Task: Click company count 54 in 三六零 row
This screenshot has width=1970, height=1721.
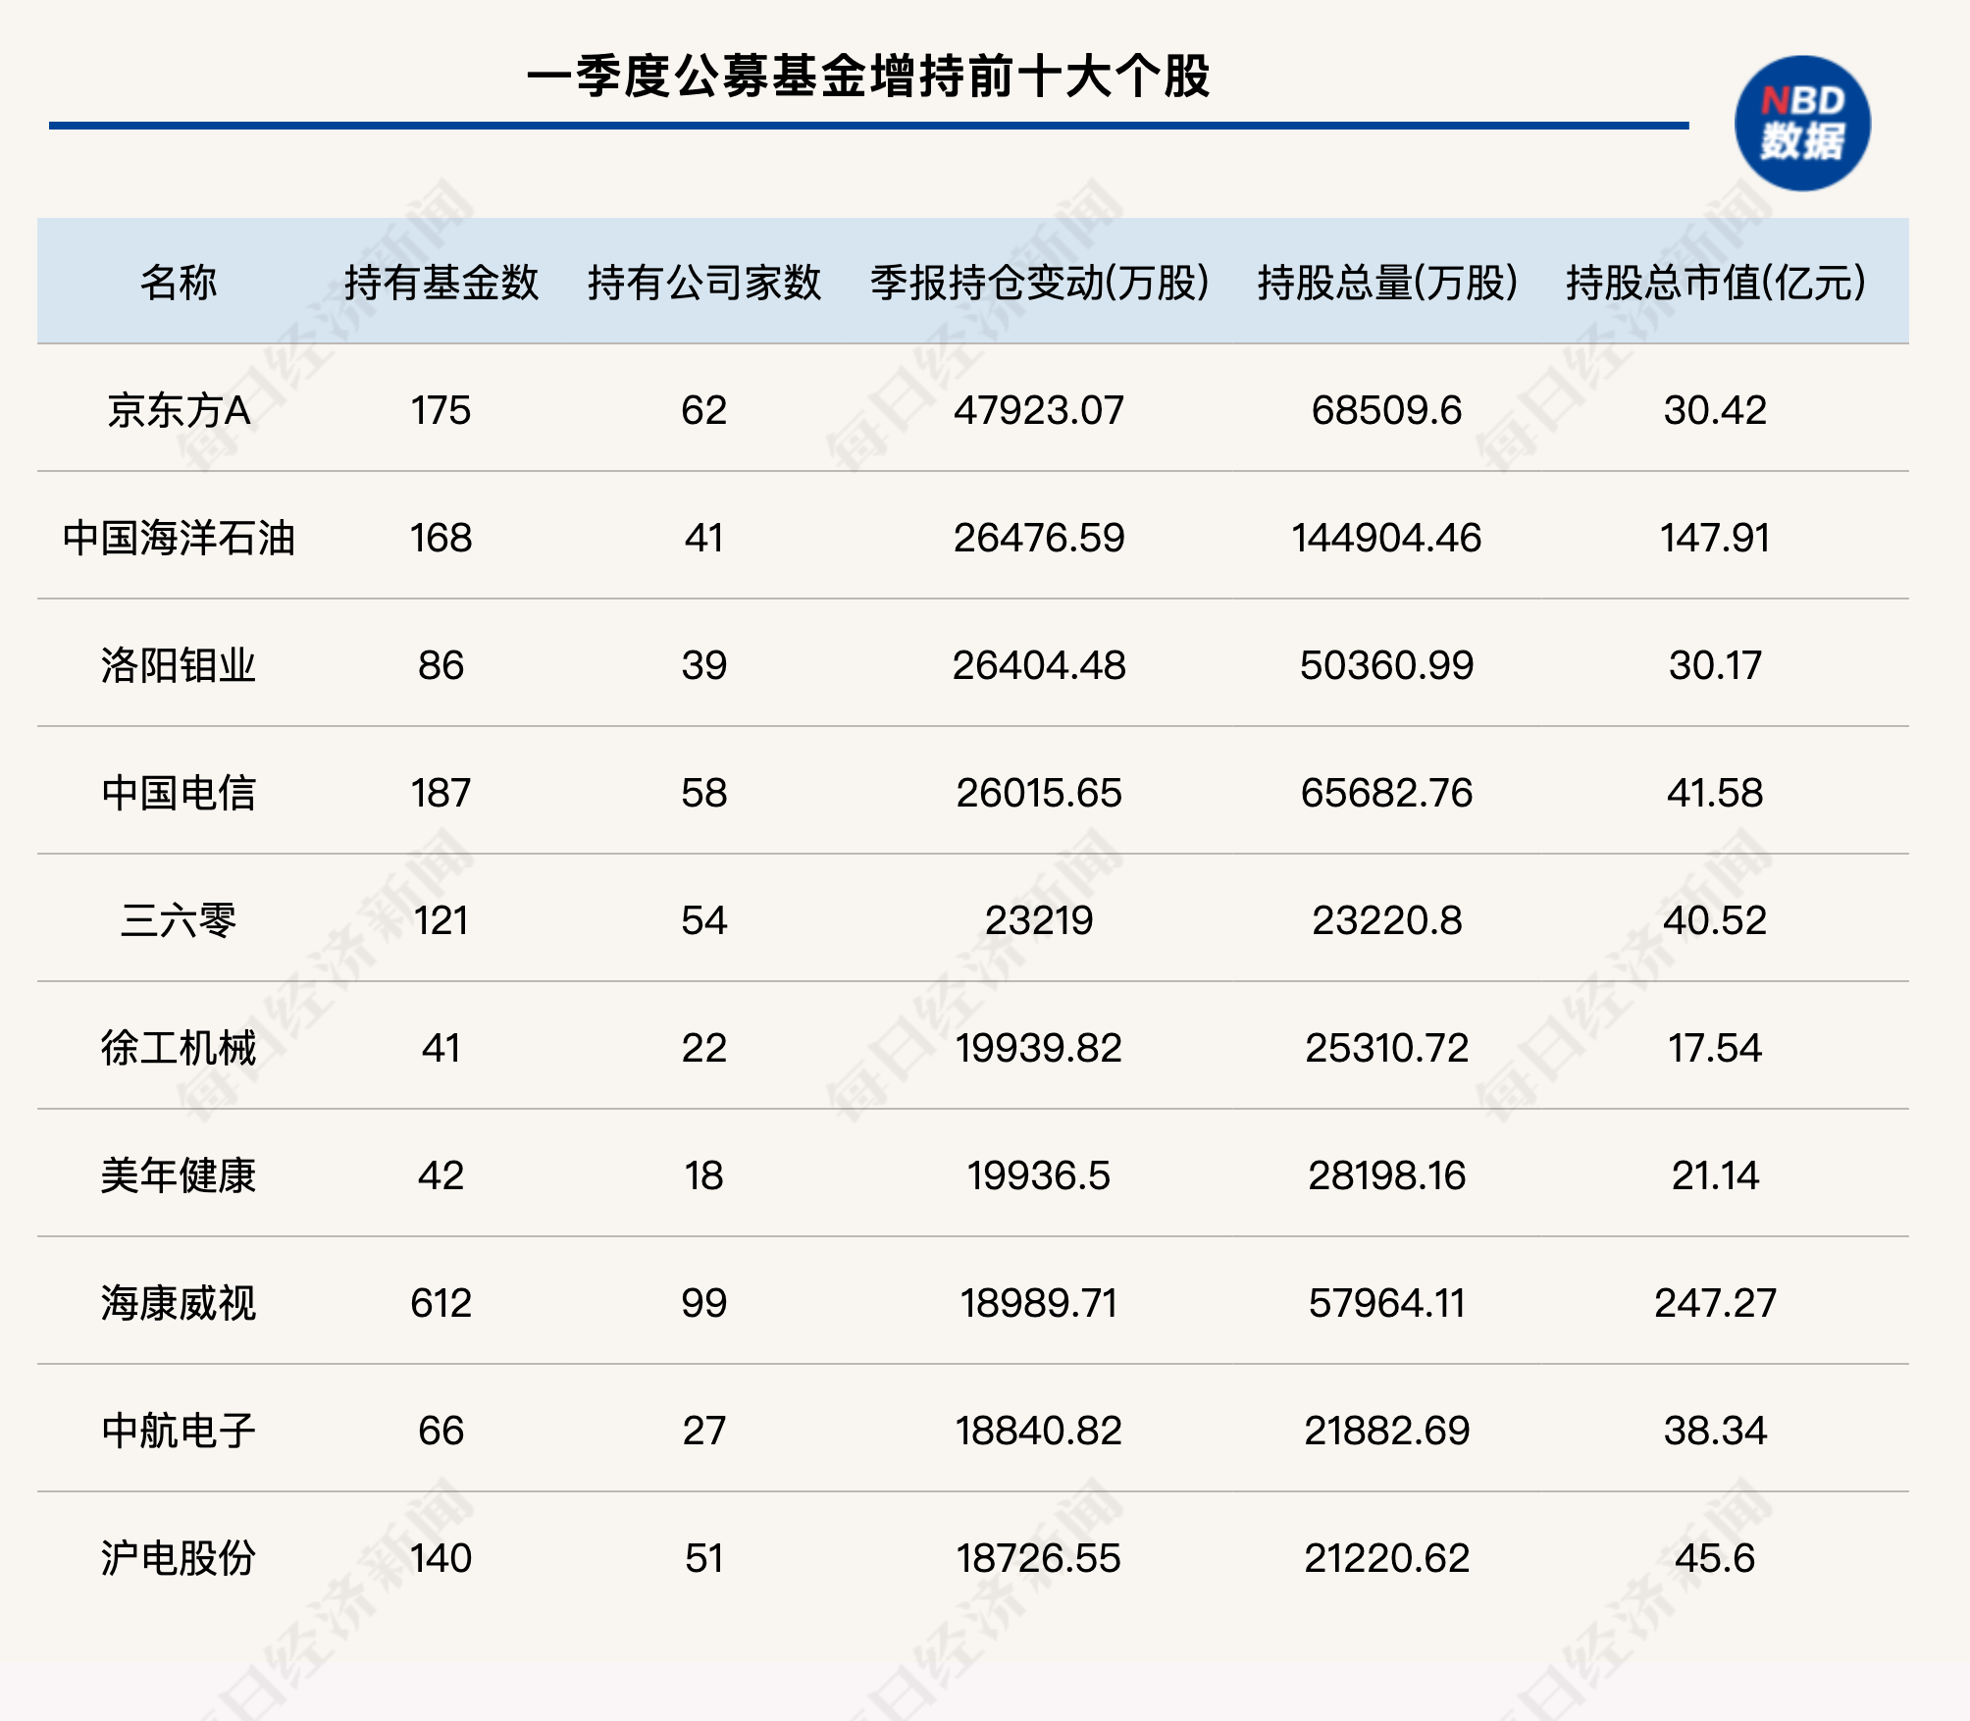Action: tap(704, 920)
